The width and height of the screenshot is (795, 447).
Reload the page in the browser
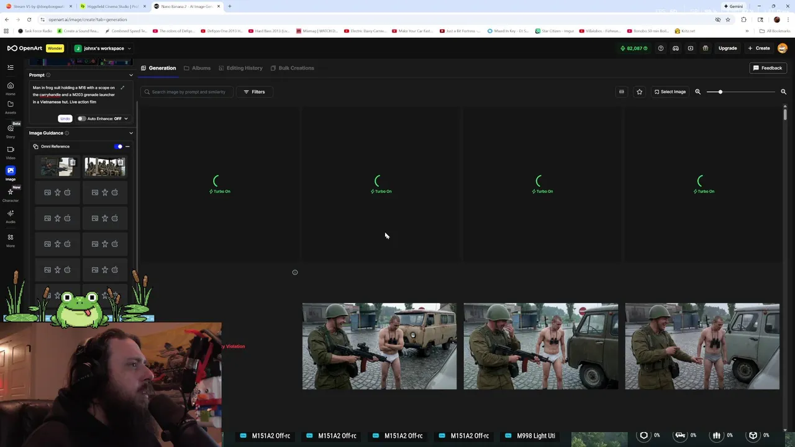pos(29,19)
